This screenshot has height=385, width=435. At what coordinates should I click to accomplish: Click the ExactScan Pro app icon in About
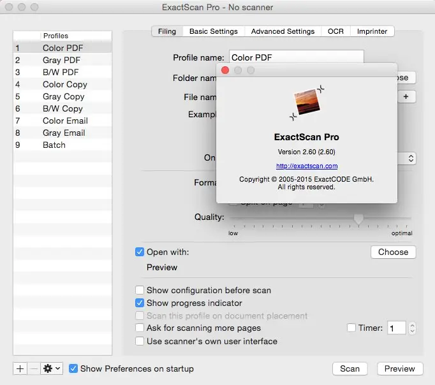[307, 102]
